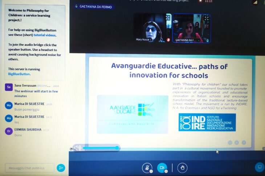Click the slide title 'Avanguardie Educative... paths of innovation for schools'
The width and height of the screenshot is (265, 176).
[169, 71]
